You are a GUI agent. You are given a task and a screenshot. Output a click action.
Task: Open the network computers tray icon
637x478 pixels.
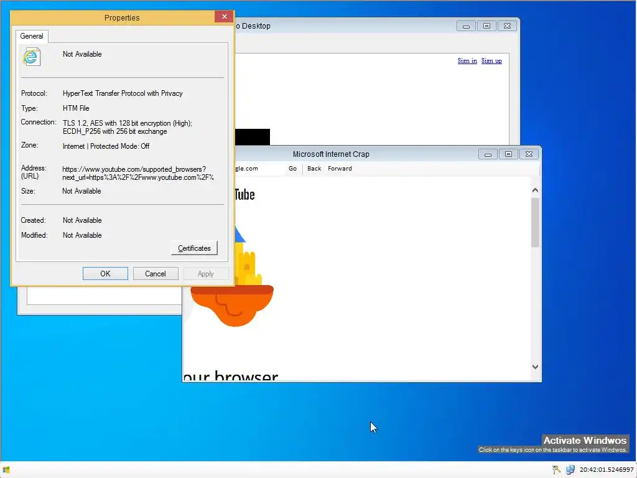tap(570, 470)
